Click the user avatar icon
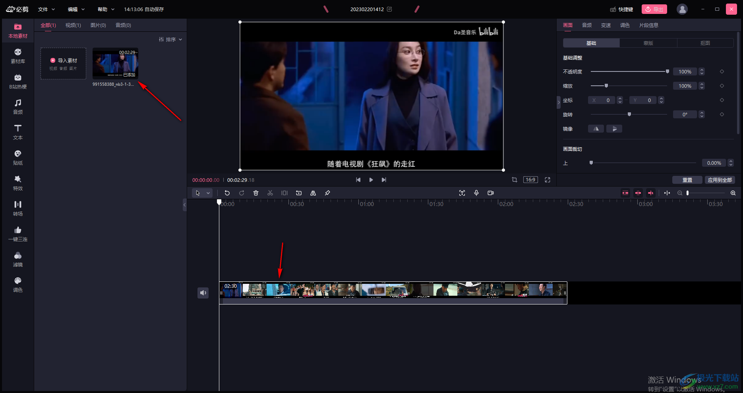 (x=682, y=9)
